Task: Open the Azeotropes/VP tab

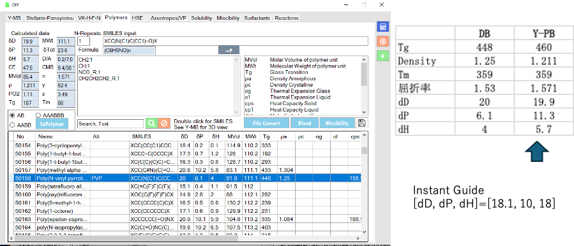Action: (168, 18)
